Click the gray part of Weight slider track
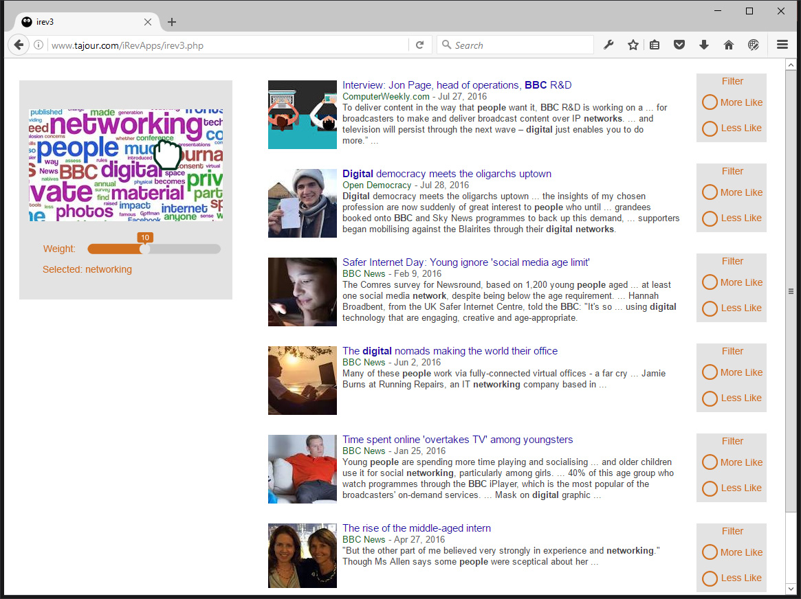801x599 pixels. click(x=185, y=249)
